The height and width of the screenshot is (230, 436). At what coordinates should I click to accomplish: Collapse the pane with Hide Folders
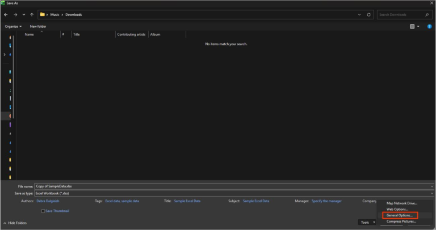click(x=15, y=223)
